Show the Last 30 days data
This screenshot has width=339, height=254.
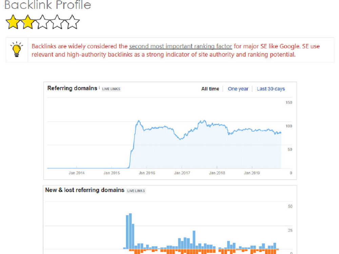pos(271,89)
